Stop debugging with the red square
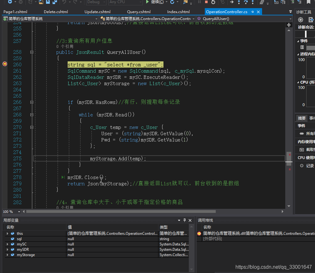Viewport: 315px width, 273px height. 206,2
